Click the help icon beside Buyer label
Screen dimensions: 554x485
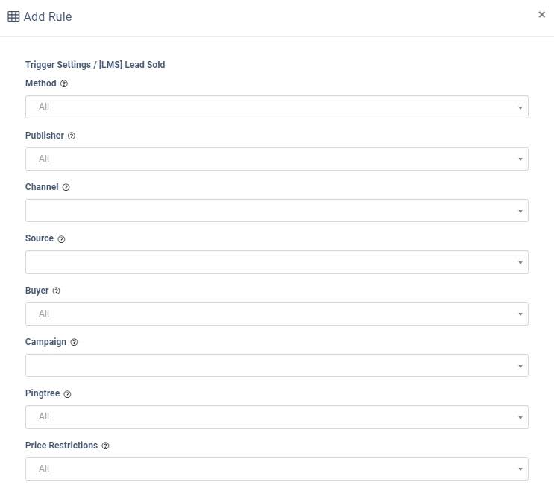click(56, 291)
